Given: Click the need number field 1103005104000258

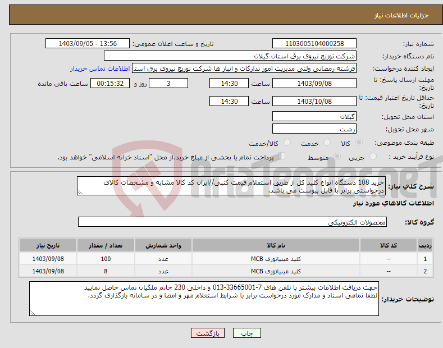Looking at the screenshot, I should pyautogui.click(x=314, y=44).
